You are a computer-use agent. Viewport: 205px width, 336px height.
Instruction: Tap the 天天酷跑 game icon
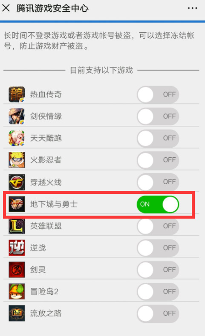point(17,138)
